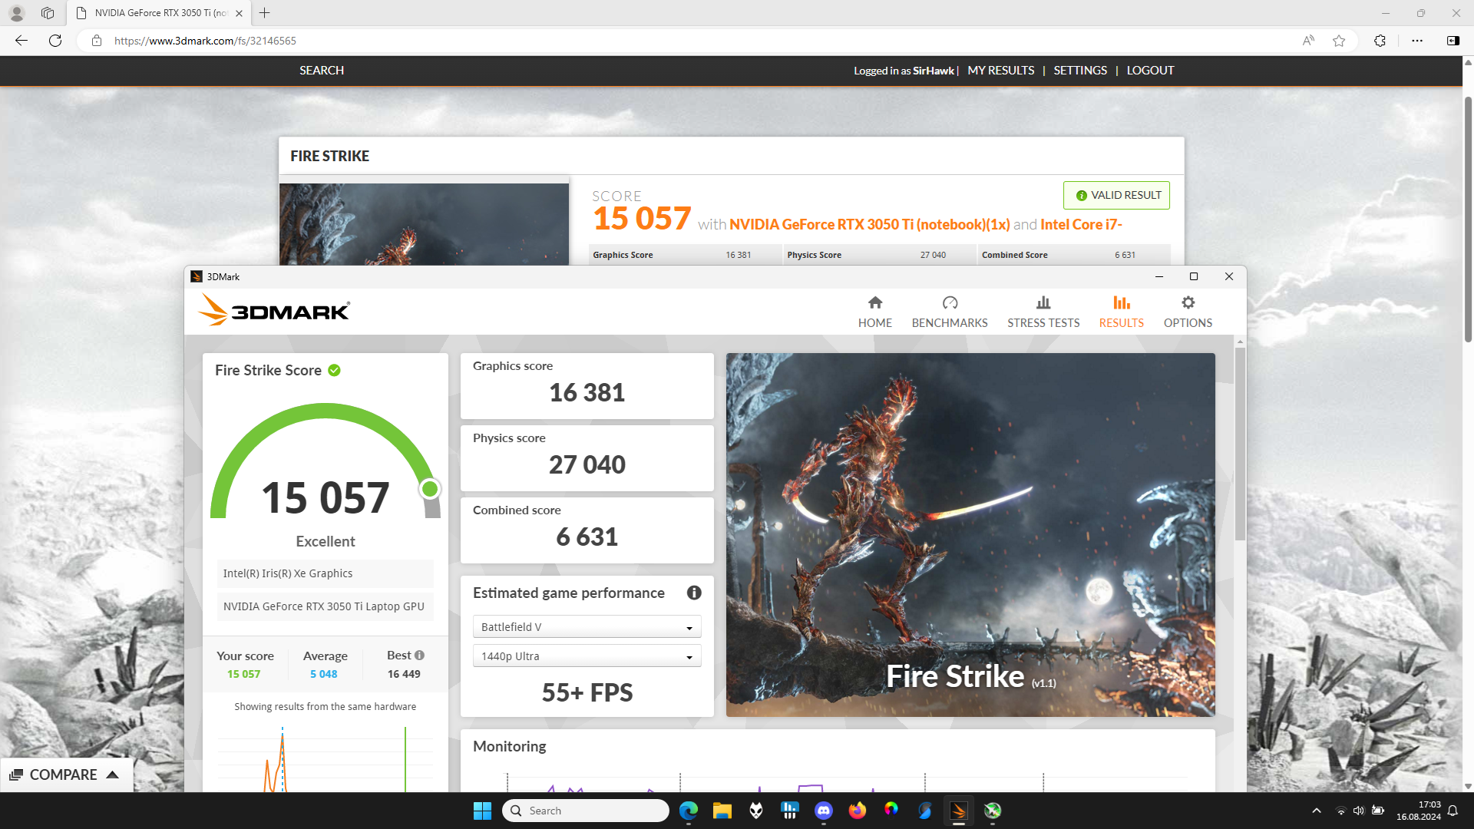Click the Graphics score value 16 381
Image resolution: width=1474 pixels, height=829 pixels.
pos(587,392)
